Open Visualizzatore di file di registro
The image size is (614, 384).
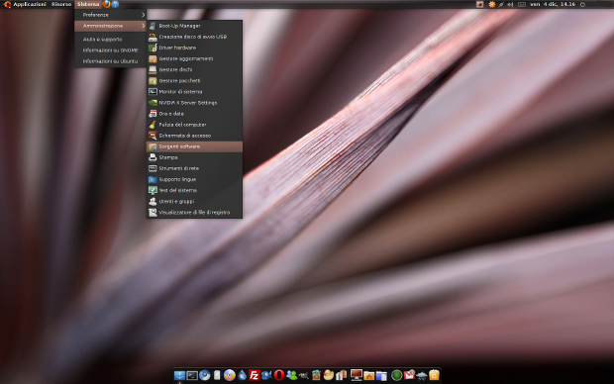tap(195, 212)
